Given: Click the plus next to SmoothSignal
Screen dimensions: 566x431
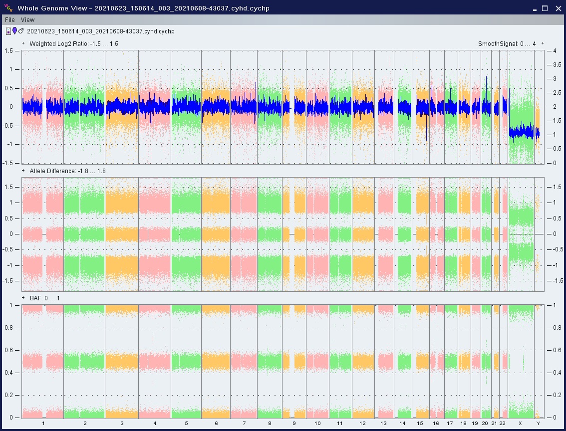Looking at the screenshot, I should click(x=543, y=44).
